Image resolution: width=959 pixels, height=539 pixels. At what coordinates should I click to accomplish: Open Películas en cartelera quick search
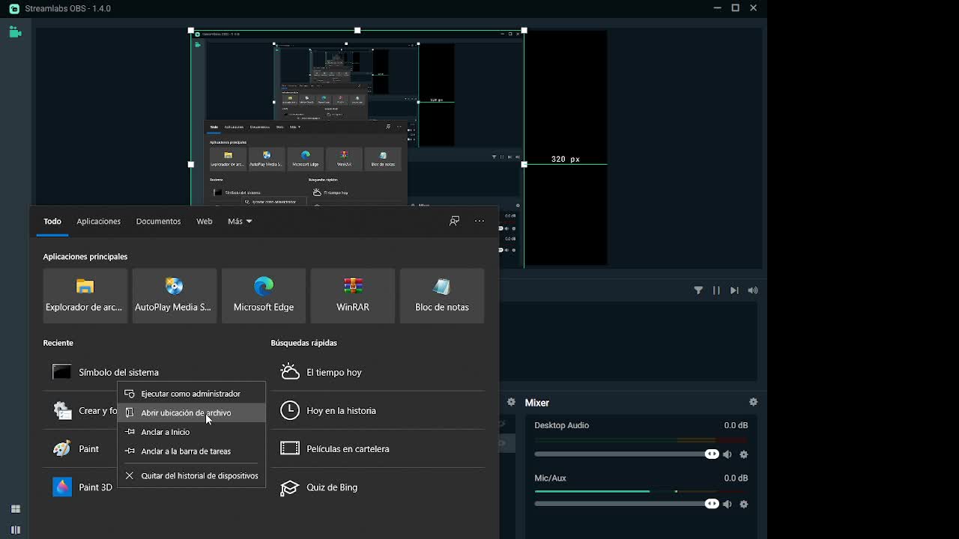[x=378, y=449]
